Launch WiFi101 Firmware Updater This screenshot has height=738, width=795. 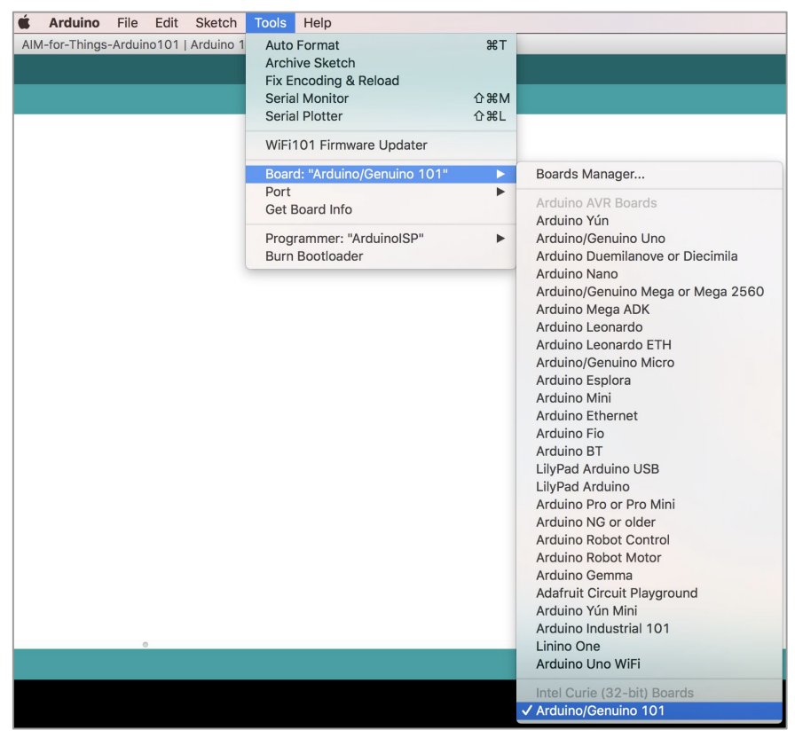click(x=381, y=145)
